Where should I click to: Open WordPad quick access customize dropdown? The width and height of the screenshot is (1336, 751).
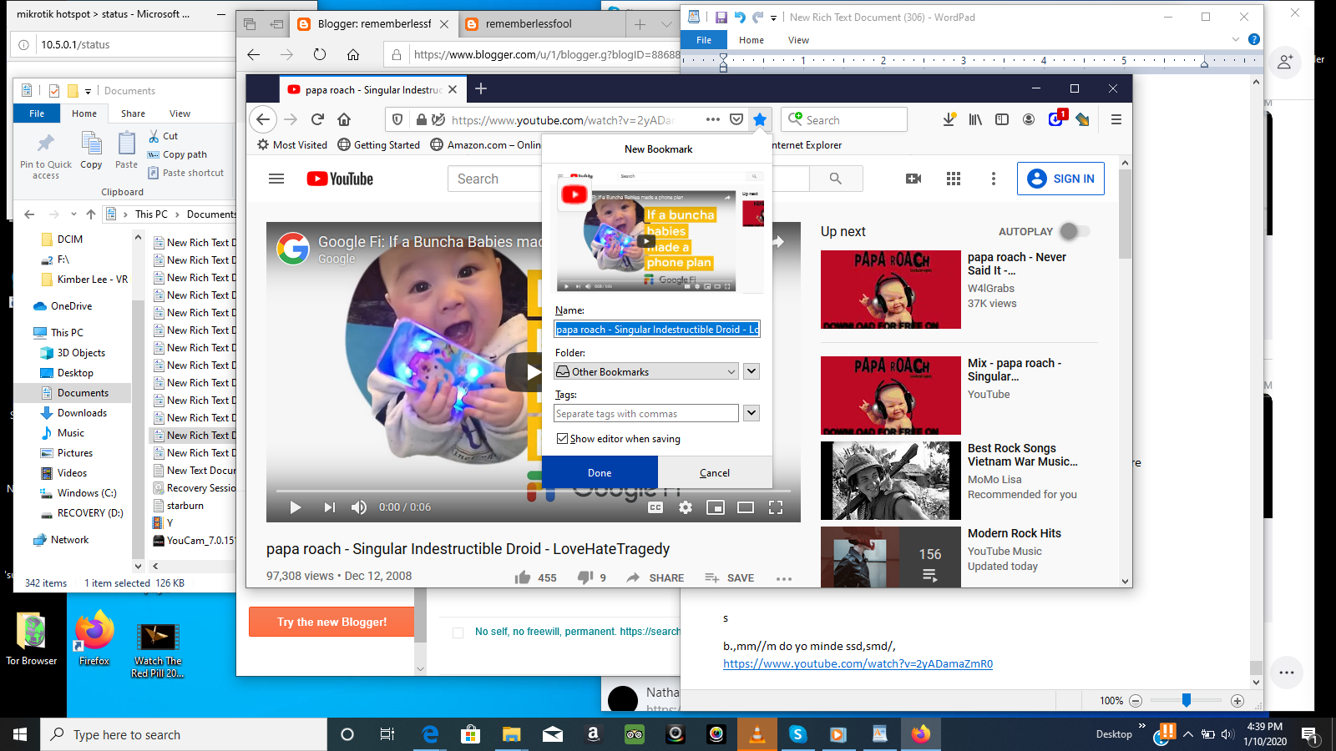[x=773, y=18]
